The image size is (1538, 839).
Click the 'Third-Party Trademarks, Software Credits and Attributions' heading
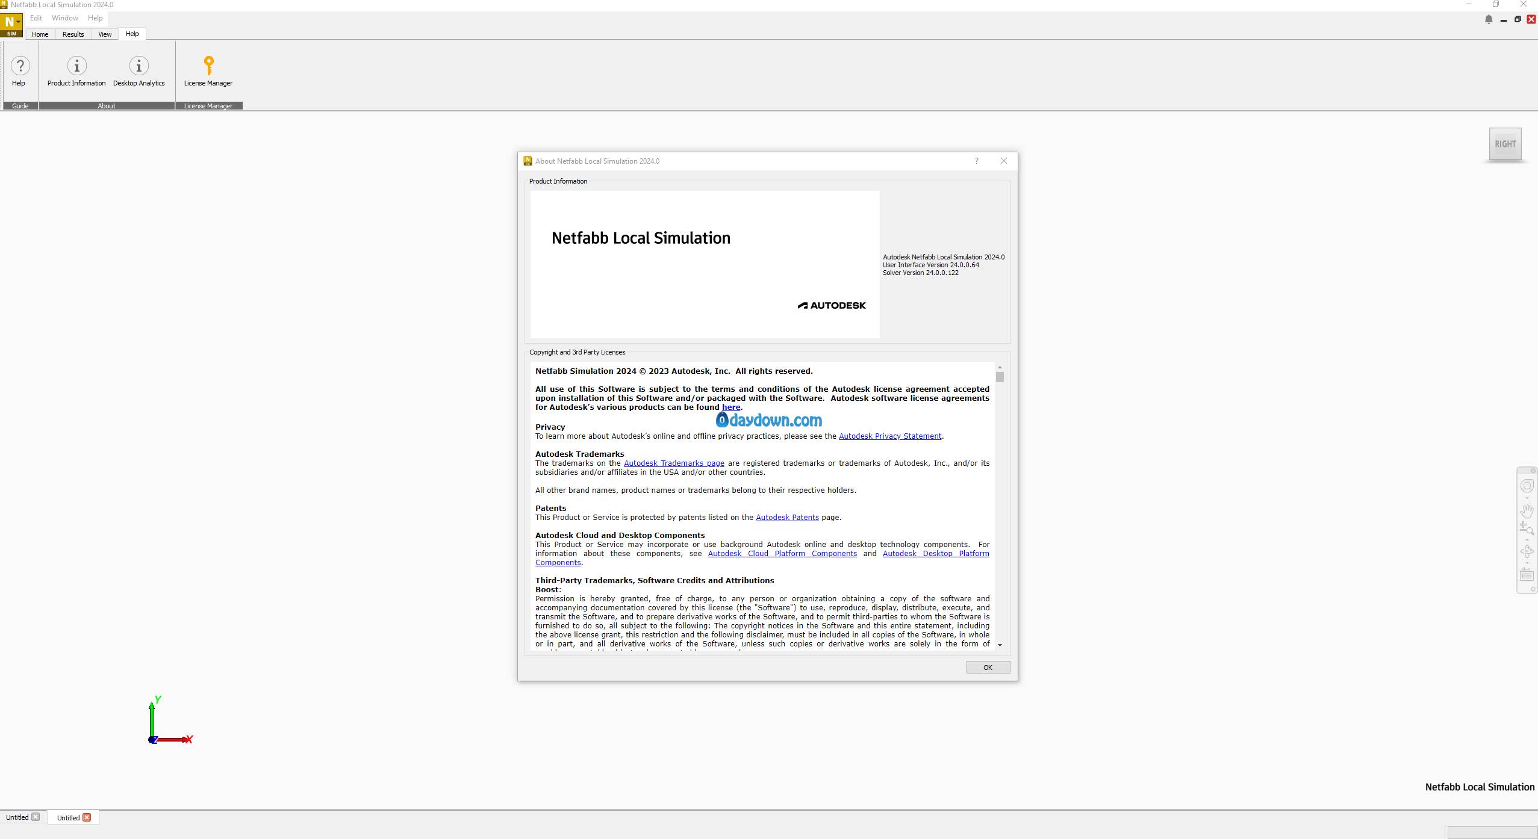tap(655, 581)
